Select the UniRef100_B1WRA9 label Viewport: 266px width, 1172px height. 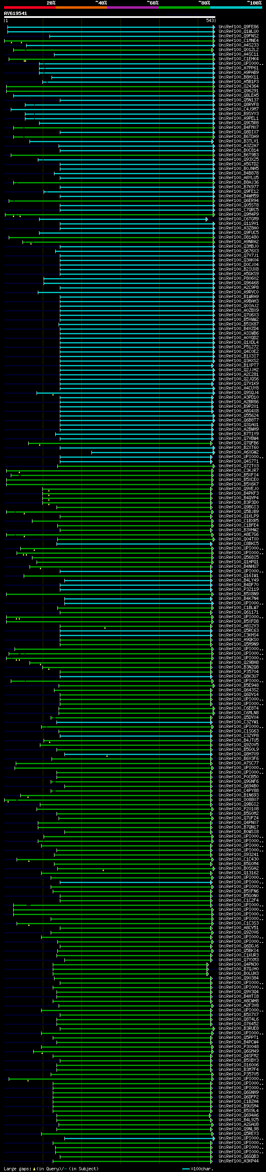pyautogui.click(x=238, y=297)
